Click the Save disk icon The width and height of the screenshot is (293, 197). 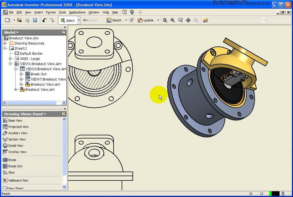(x=35, y=20)
